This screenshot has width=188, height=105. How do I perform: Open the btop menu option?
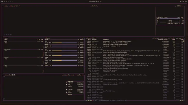point(11,6)
